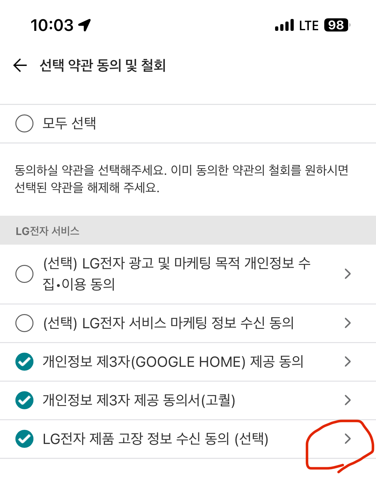
Task: Tap 개인정보 제3자(GOOGLE HOME) 제공 동의 text
Action: (x=173, y=362)
